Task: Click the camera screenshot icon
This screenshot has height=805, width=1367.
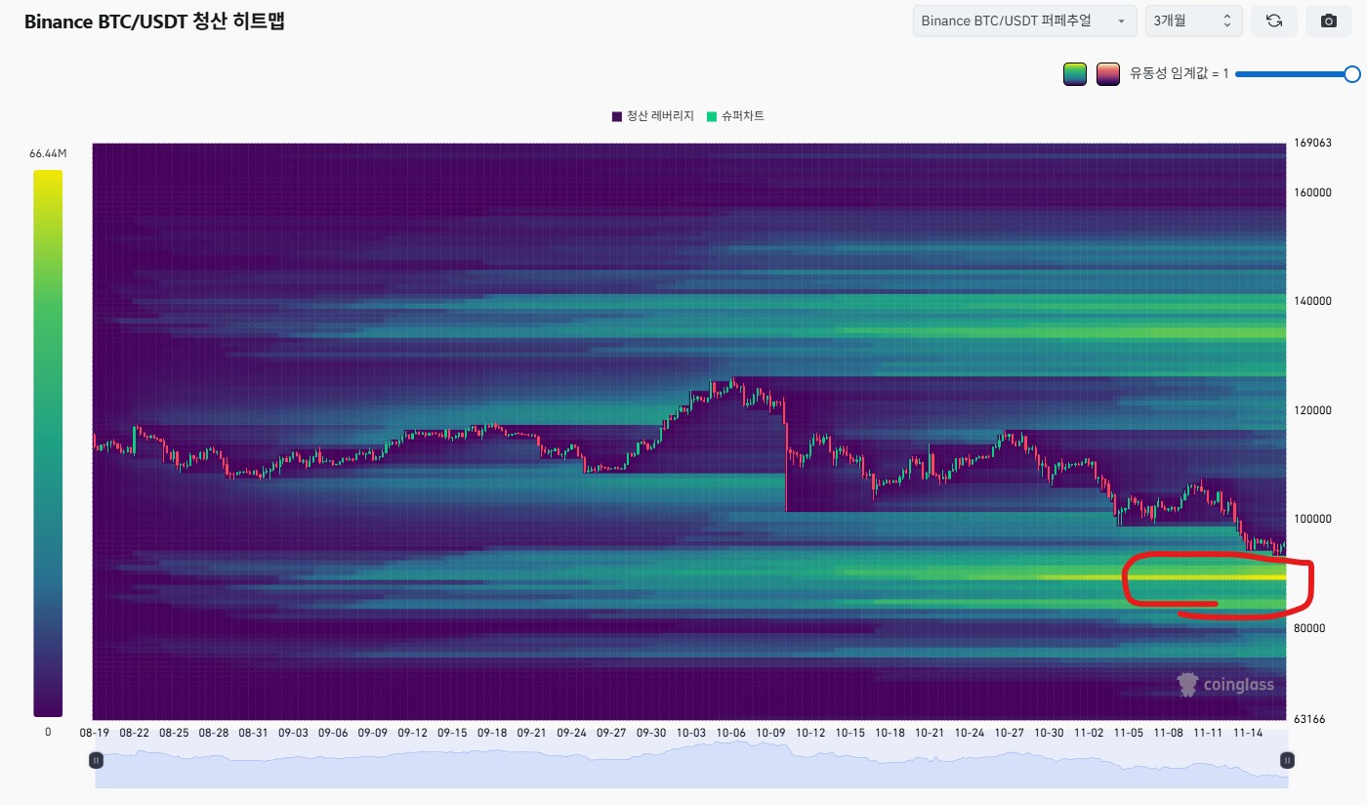Action: pyautogui.click(x=1328, y=21)
